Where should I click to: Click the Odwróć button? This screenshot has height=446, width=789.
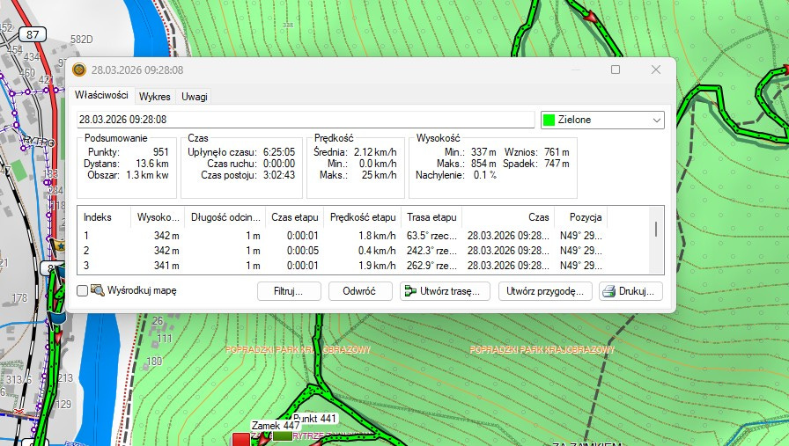tap(360, 291)
